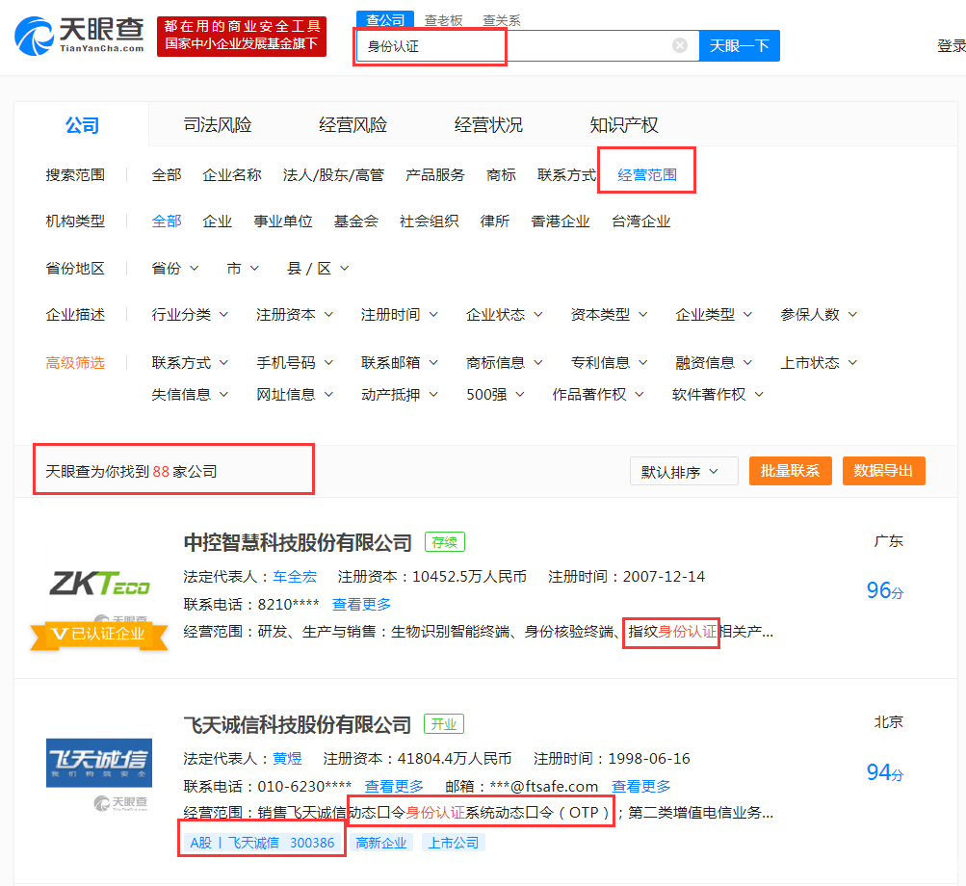Select 商标 search scope option
The width and height of the screenshot is (966, 886).
[x=501, y=174]
